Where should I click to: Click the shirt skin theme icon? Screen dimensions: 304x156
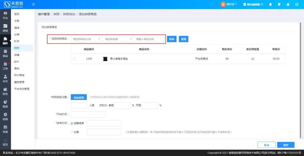(x=279, y=4)
